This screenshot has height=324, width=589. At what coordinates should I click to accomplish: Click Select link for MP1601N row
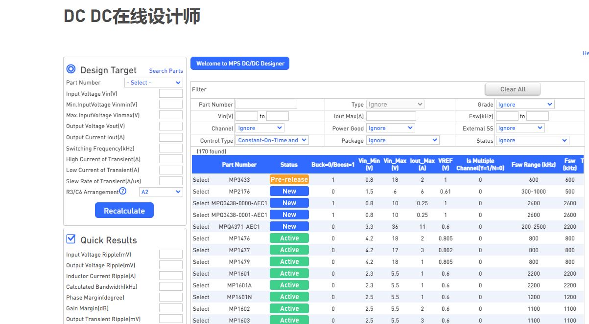(201, 297)
